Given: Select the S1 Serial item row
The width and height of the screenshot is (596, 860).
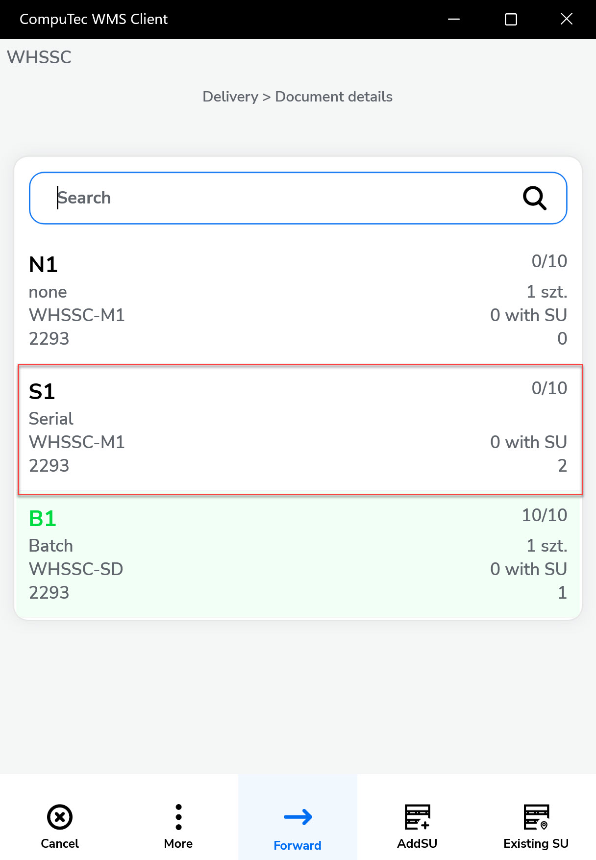Looking at the screenshot, I should [x=298, y=429].
